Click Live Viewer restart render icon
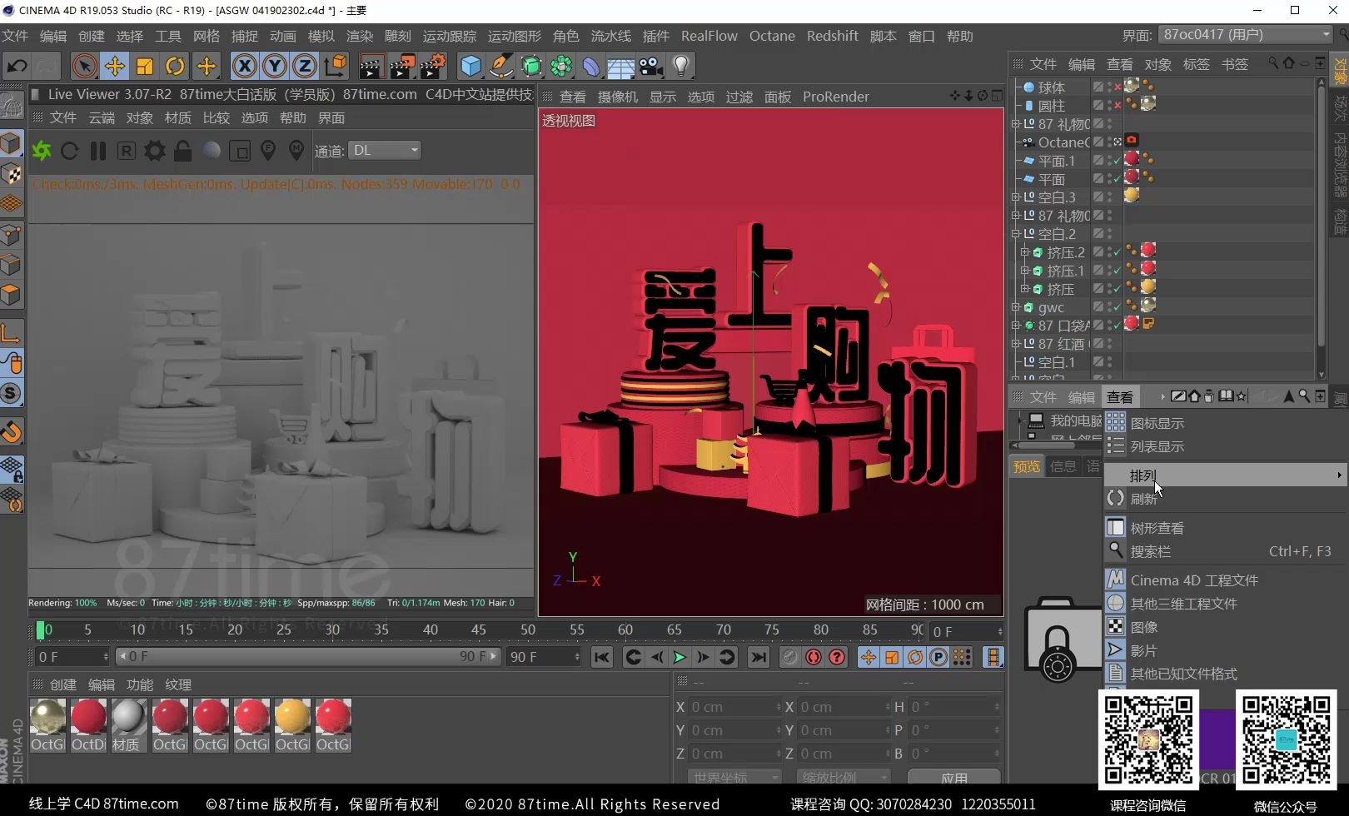Viewport: 1349px width, 816px height. [x=70, y=151]
